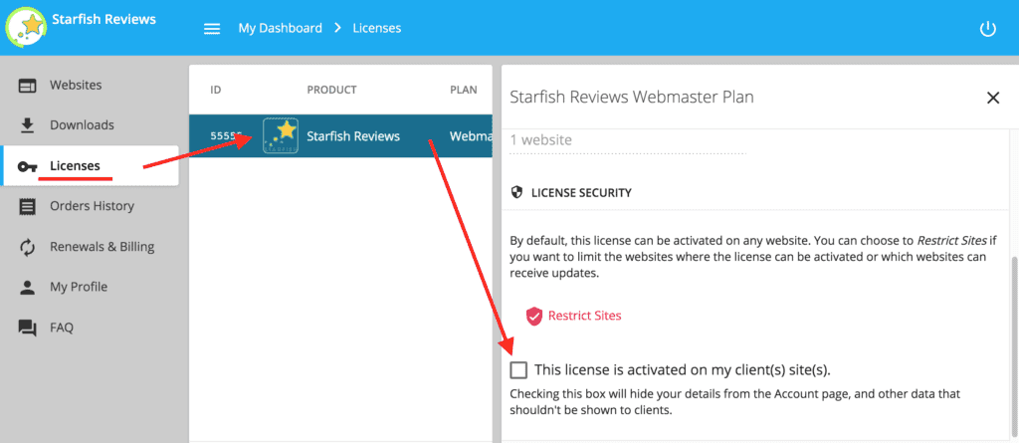Screen dimensions: 1019x443
Task: Click the Orders History receipt icon
Action: [27, 206]
